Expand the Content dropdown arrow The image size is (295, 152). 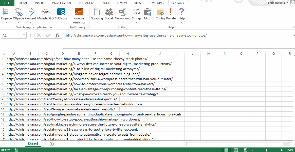[x=30, y=22]
